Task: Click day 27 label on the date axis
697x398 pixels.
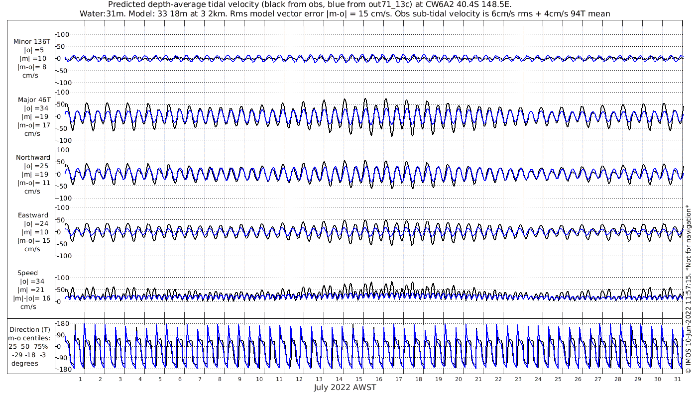Action: coord(597,379)
